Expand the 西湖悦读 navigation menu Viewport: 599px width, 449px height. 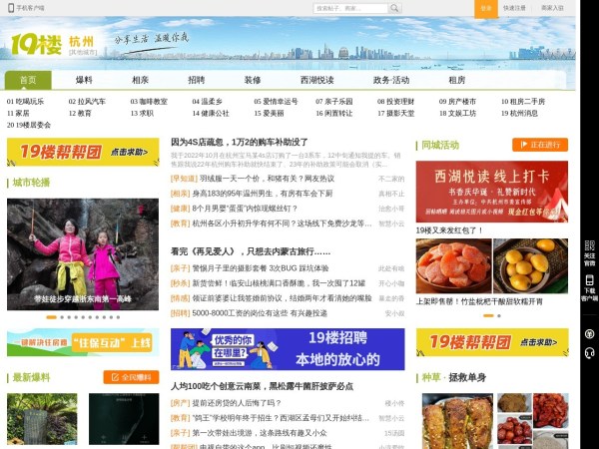pyautogui.click(x=317, y=80)
